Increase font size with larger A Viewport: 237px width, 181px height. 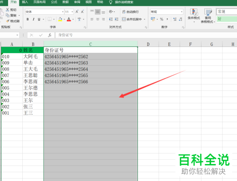pos(77,12)
